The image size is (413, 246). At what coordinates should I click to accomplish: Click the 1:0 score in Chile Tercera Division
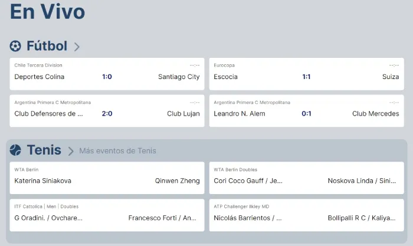107,77
